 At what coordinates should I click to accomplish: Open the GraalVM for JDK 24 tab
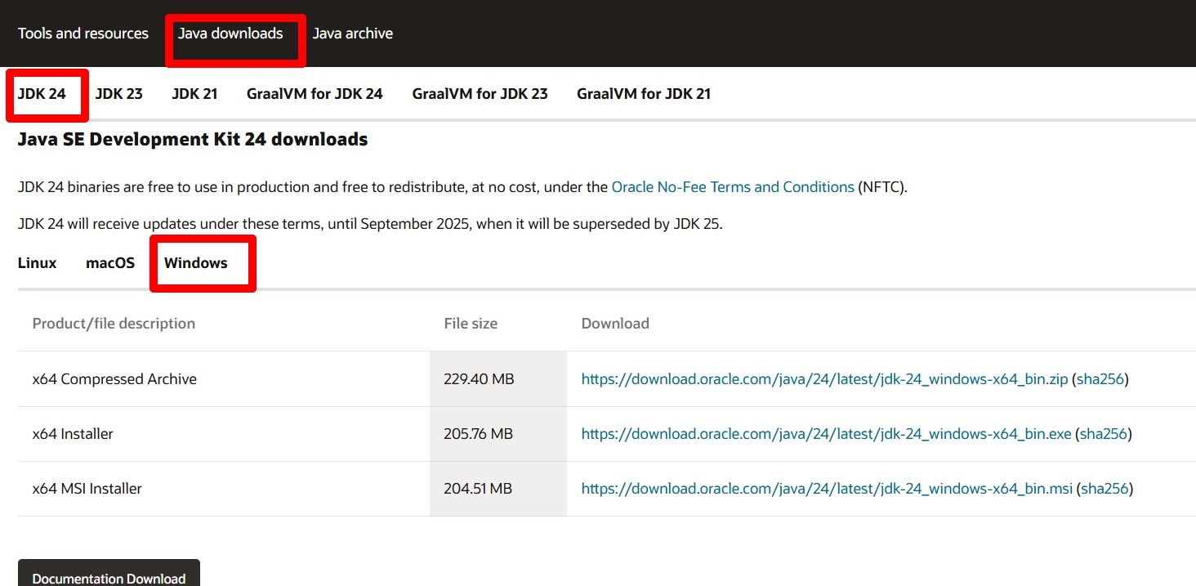(x=315, y=94)
